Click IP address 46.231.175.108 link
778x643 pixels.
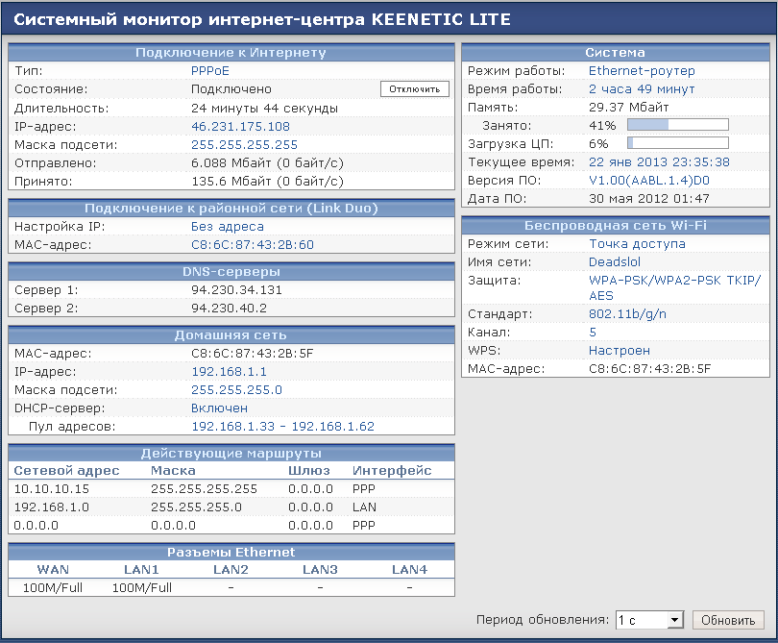point(240,126)
